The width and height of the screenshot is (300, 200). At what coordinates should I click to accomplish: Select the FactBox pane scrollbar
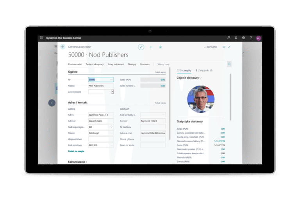(230, 97)
